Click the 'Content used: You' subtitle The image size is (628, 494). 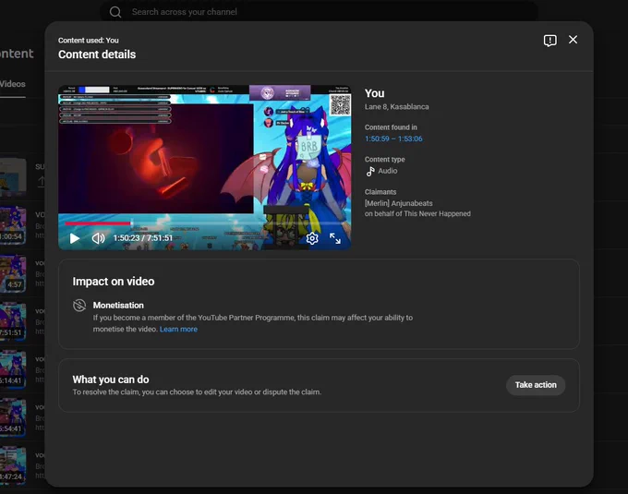(88, 41)
